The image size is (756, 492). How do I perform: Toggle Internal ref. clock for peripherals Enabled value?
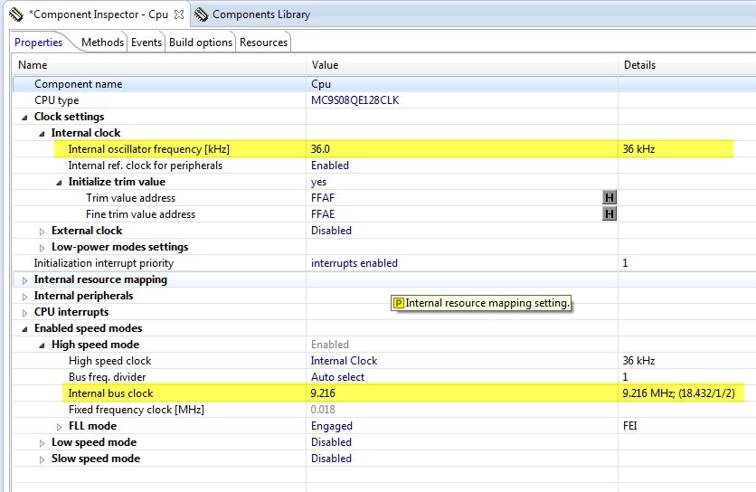[x=330, y=166]
